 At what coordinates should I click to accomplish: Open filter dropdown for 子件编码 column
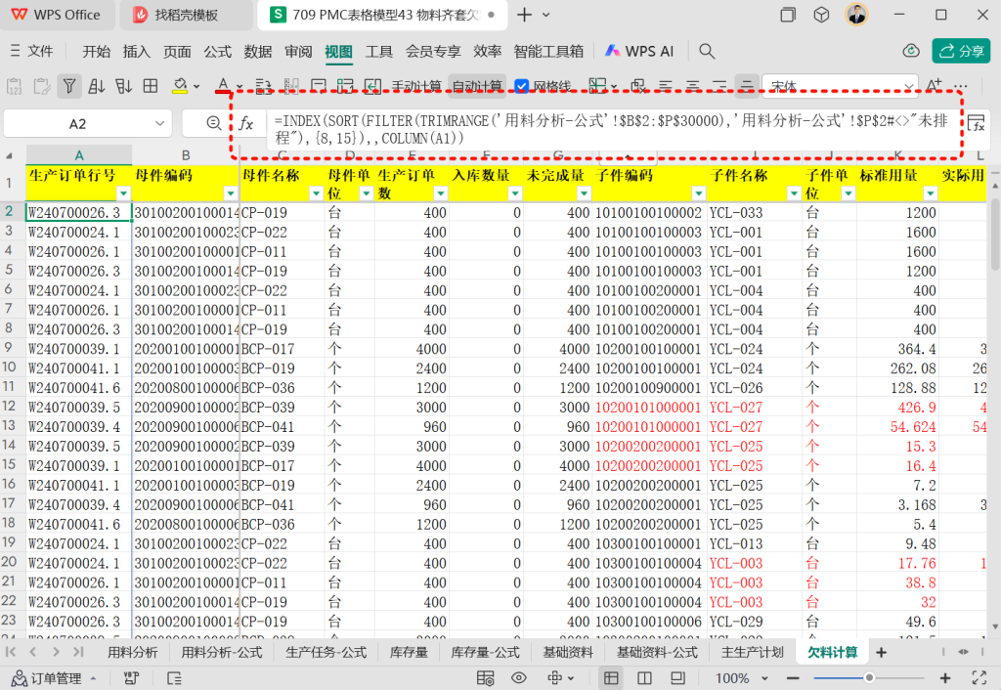(x=698, y=193)
